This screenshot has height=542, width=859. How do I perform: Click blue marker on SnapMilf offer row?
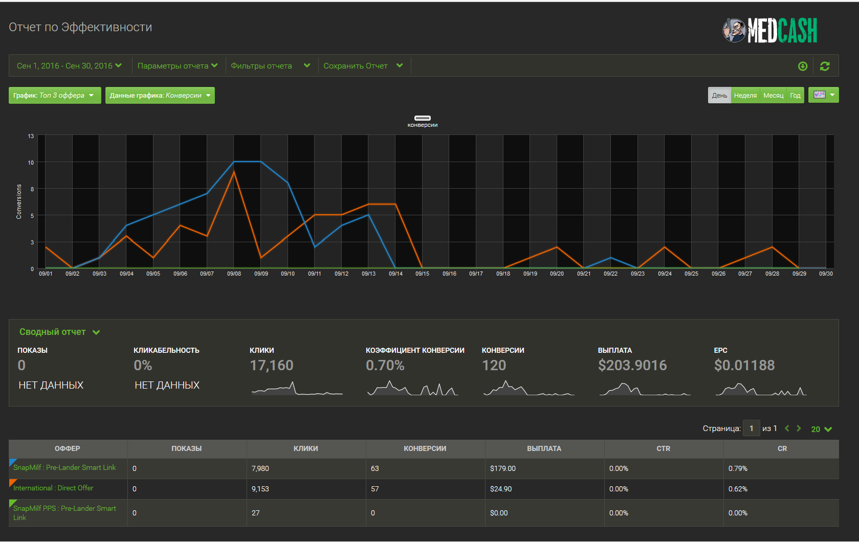12,462
